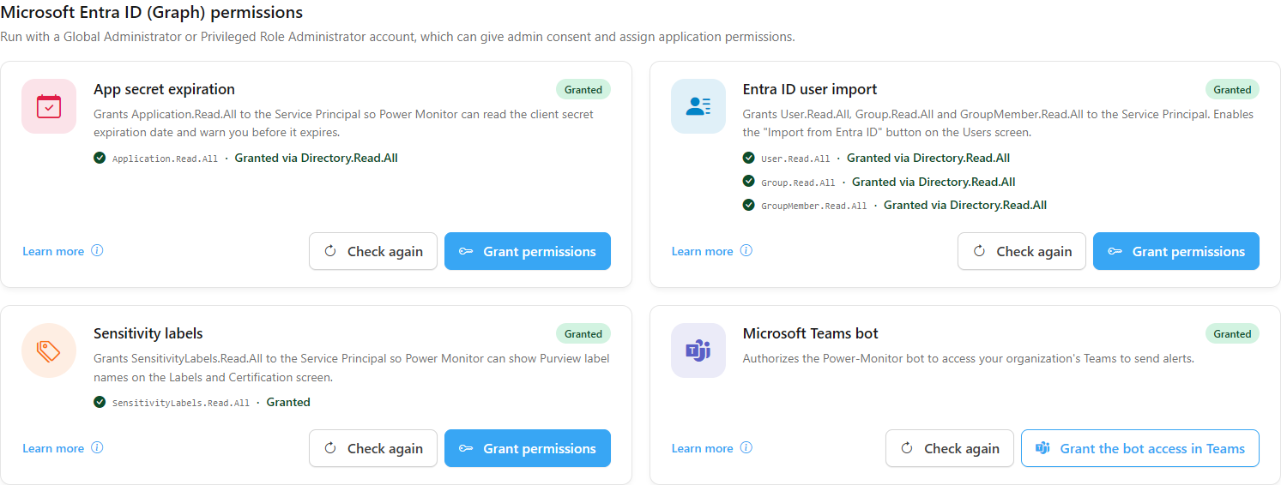Click the Application.Read.All permission name
The width and height of the screenshot is (1281, 485).
[x=165, y=159]
